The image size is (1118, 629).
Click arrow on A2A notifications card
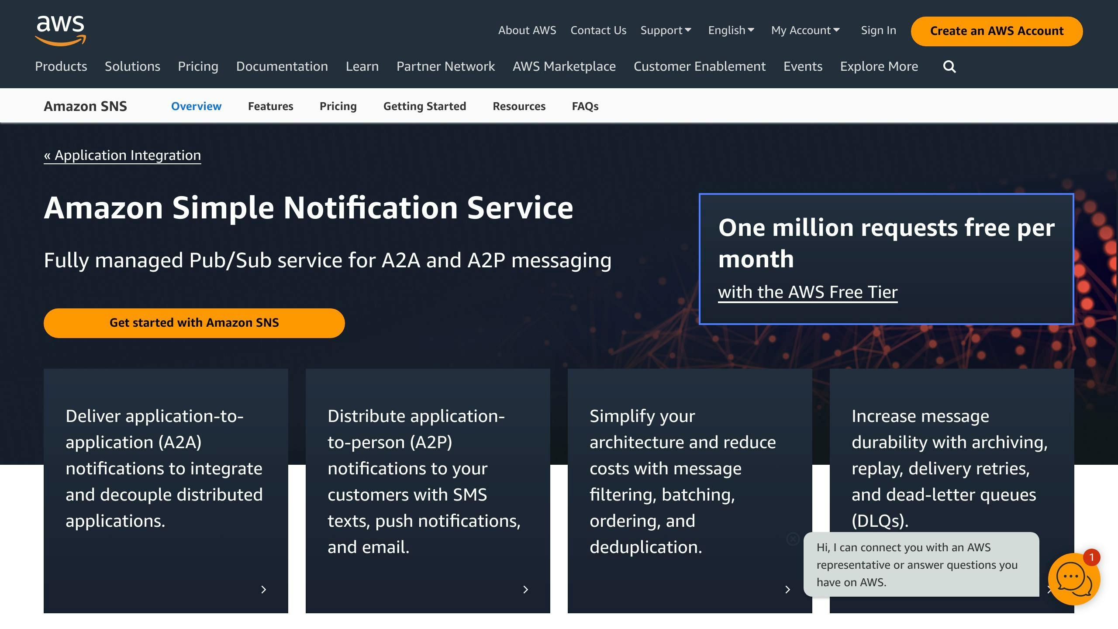(263, 590)
